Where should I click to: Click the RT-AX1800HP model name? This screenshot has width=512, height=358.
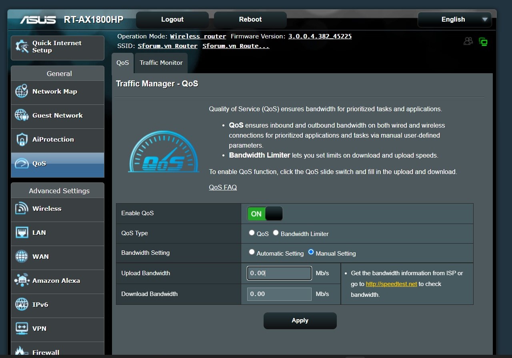click(x=94, y=20)
